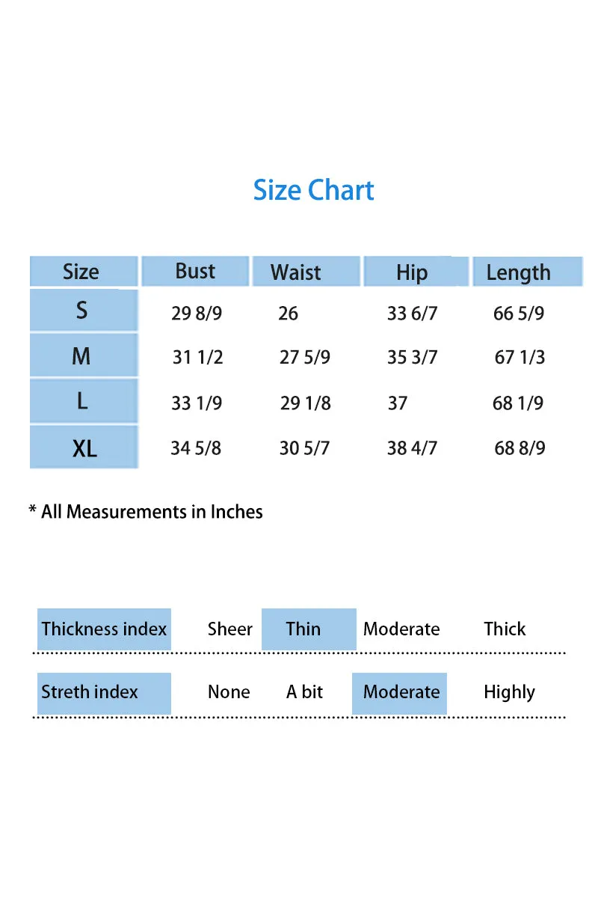The image size is (598, 898).
Task: Select the Length column header
Action: pyautogui.click(x=527, y=272)
